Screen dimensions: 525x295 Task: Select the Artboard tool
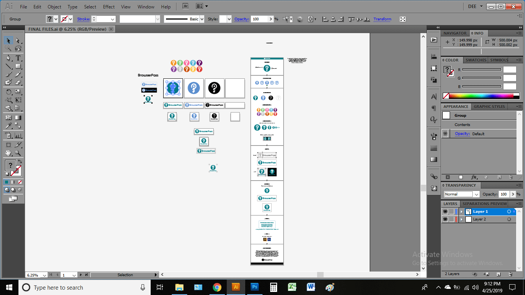8,145
